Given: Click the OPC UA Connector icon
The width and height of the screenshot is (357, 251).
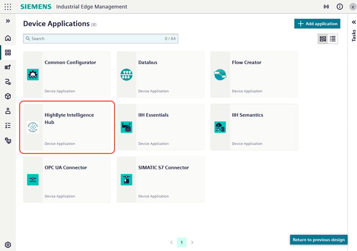Looking at the screenshot, I should [x=33, y=180].
